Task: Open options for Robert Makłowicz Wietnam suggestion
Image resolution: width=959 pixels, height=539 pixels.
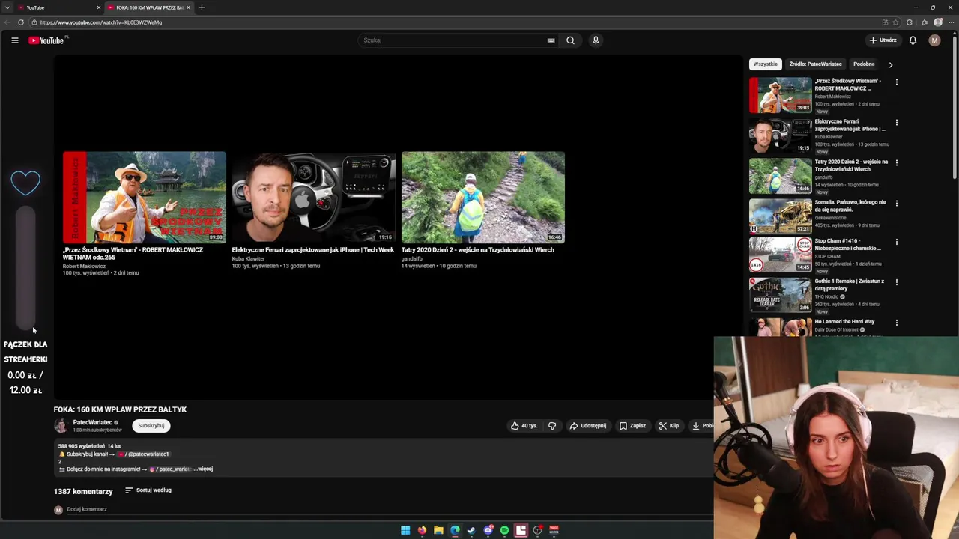Action: 896,82
